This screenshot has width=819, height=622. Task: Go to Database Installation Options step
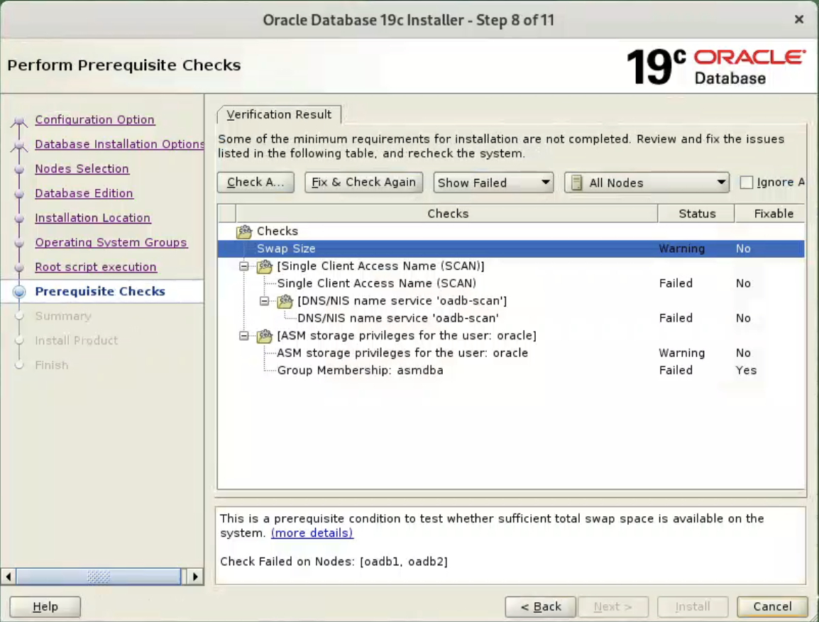click(x=119, y=144)
